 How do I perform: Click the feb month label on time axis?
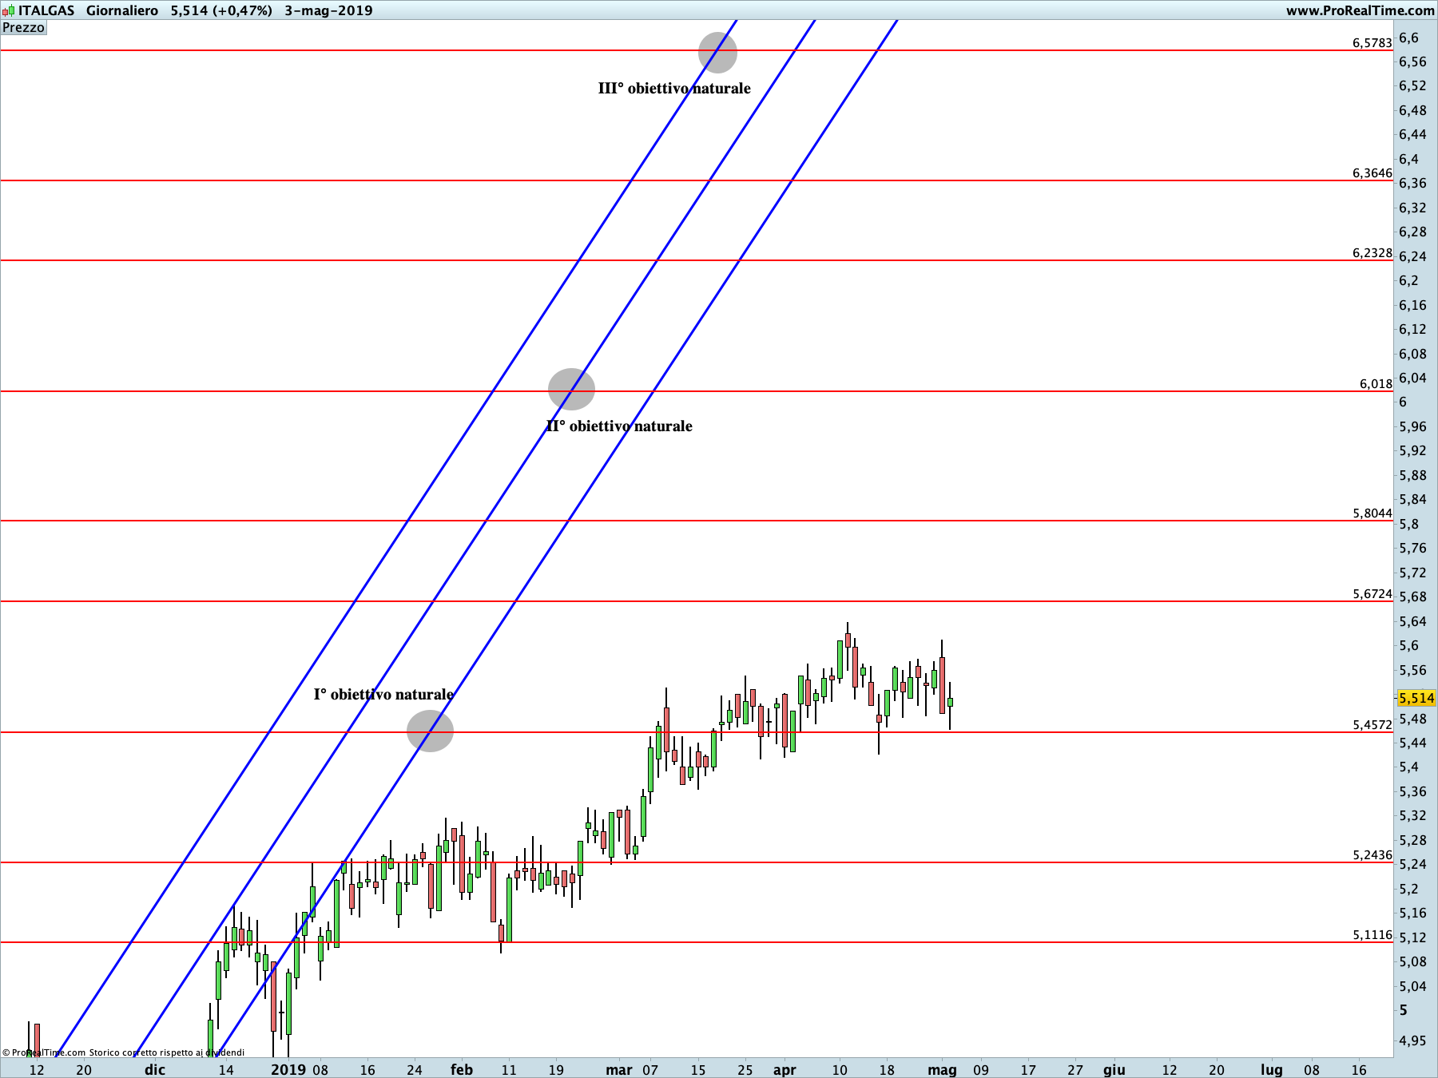[462, 1070]
